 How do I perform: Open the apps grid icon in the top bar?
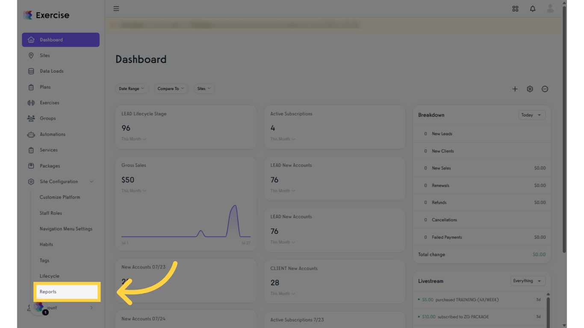(515, 9)
